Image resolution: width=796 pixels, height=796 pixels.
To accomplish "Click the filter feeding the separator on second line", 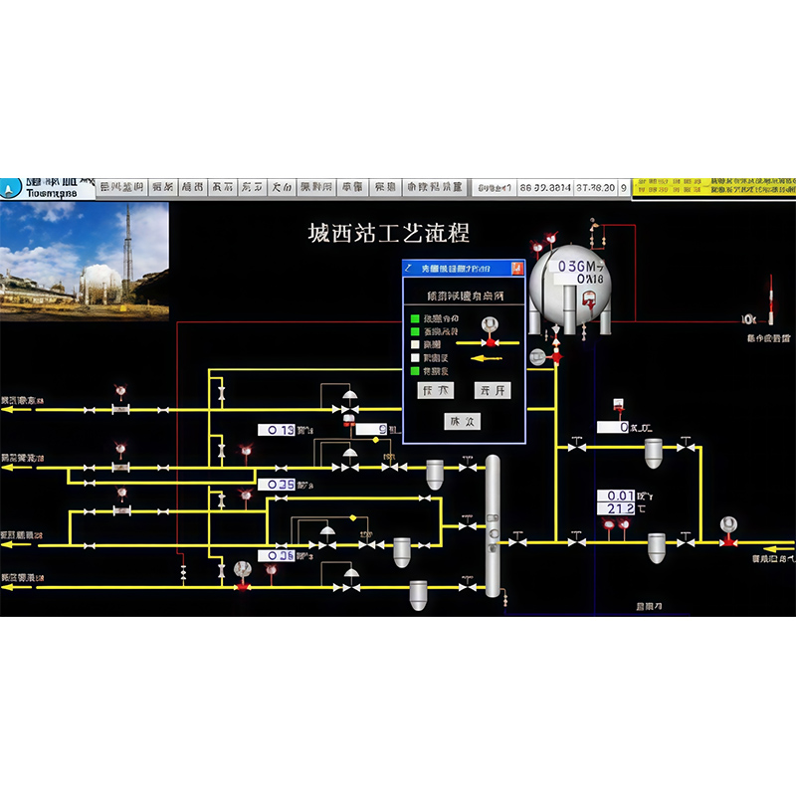I will pyautogui.click(x=435, y=475).
